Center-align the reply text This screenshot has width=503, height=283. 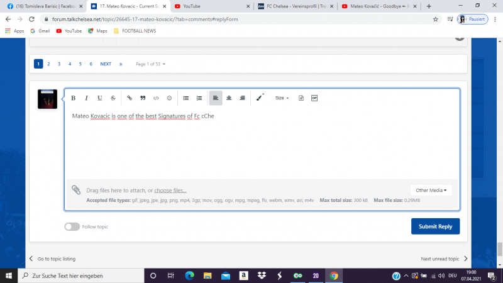pyautogui.click(x=229, y=98)
